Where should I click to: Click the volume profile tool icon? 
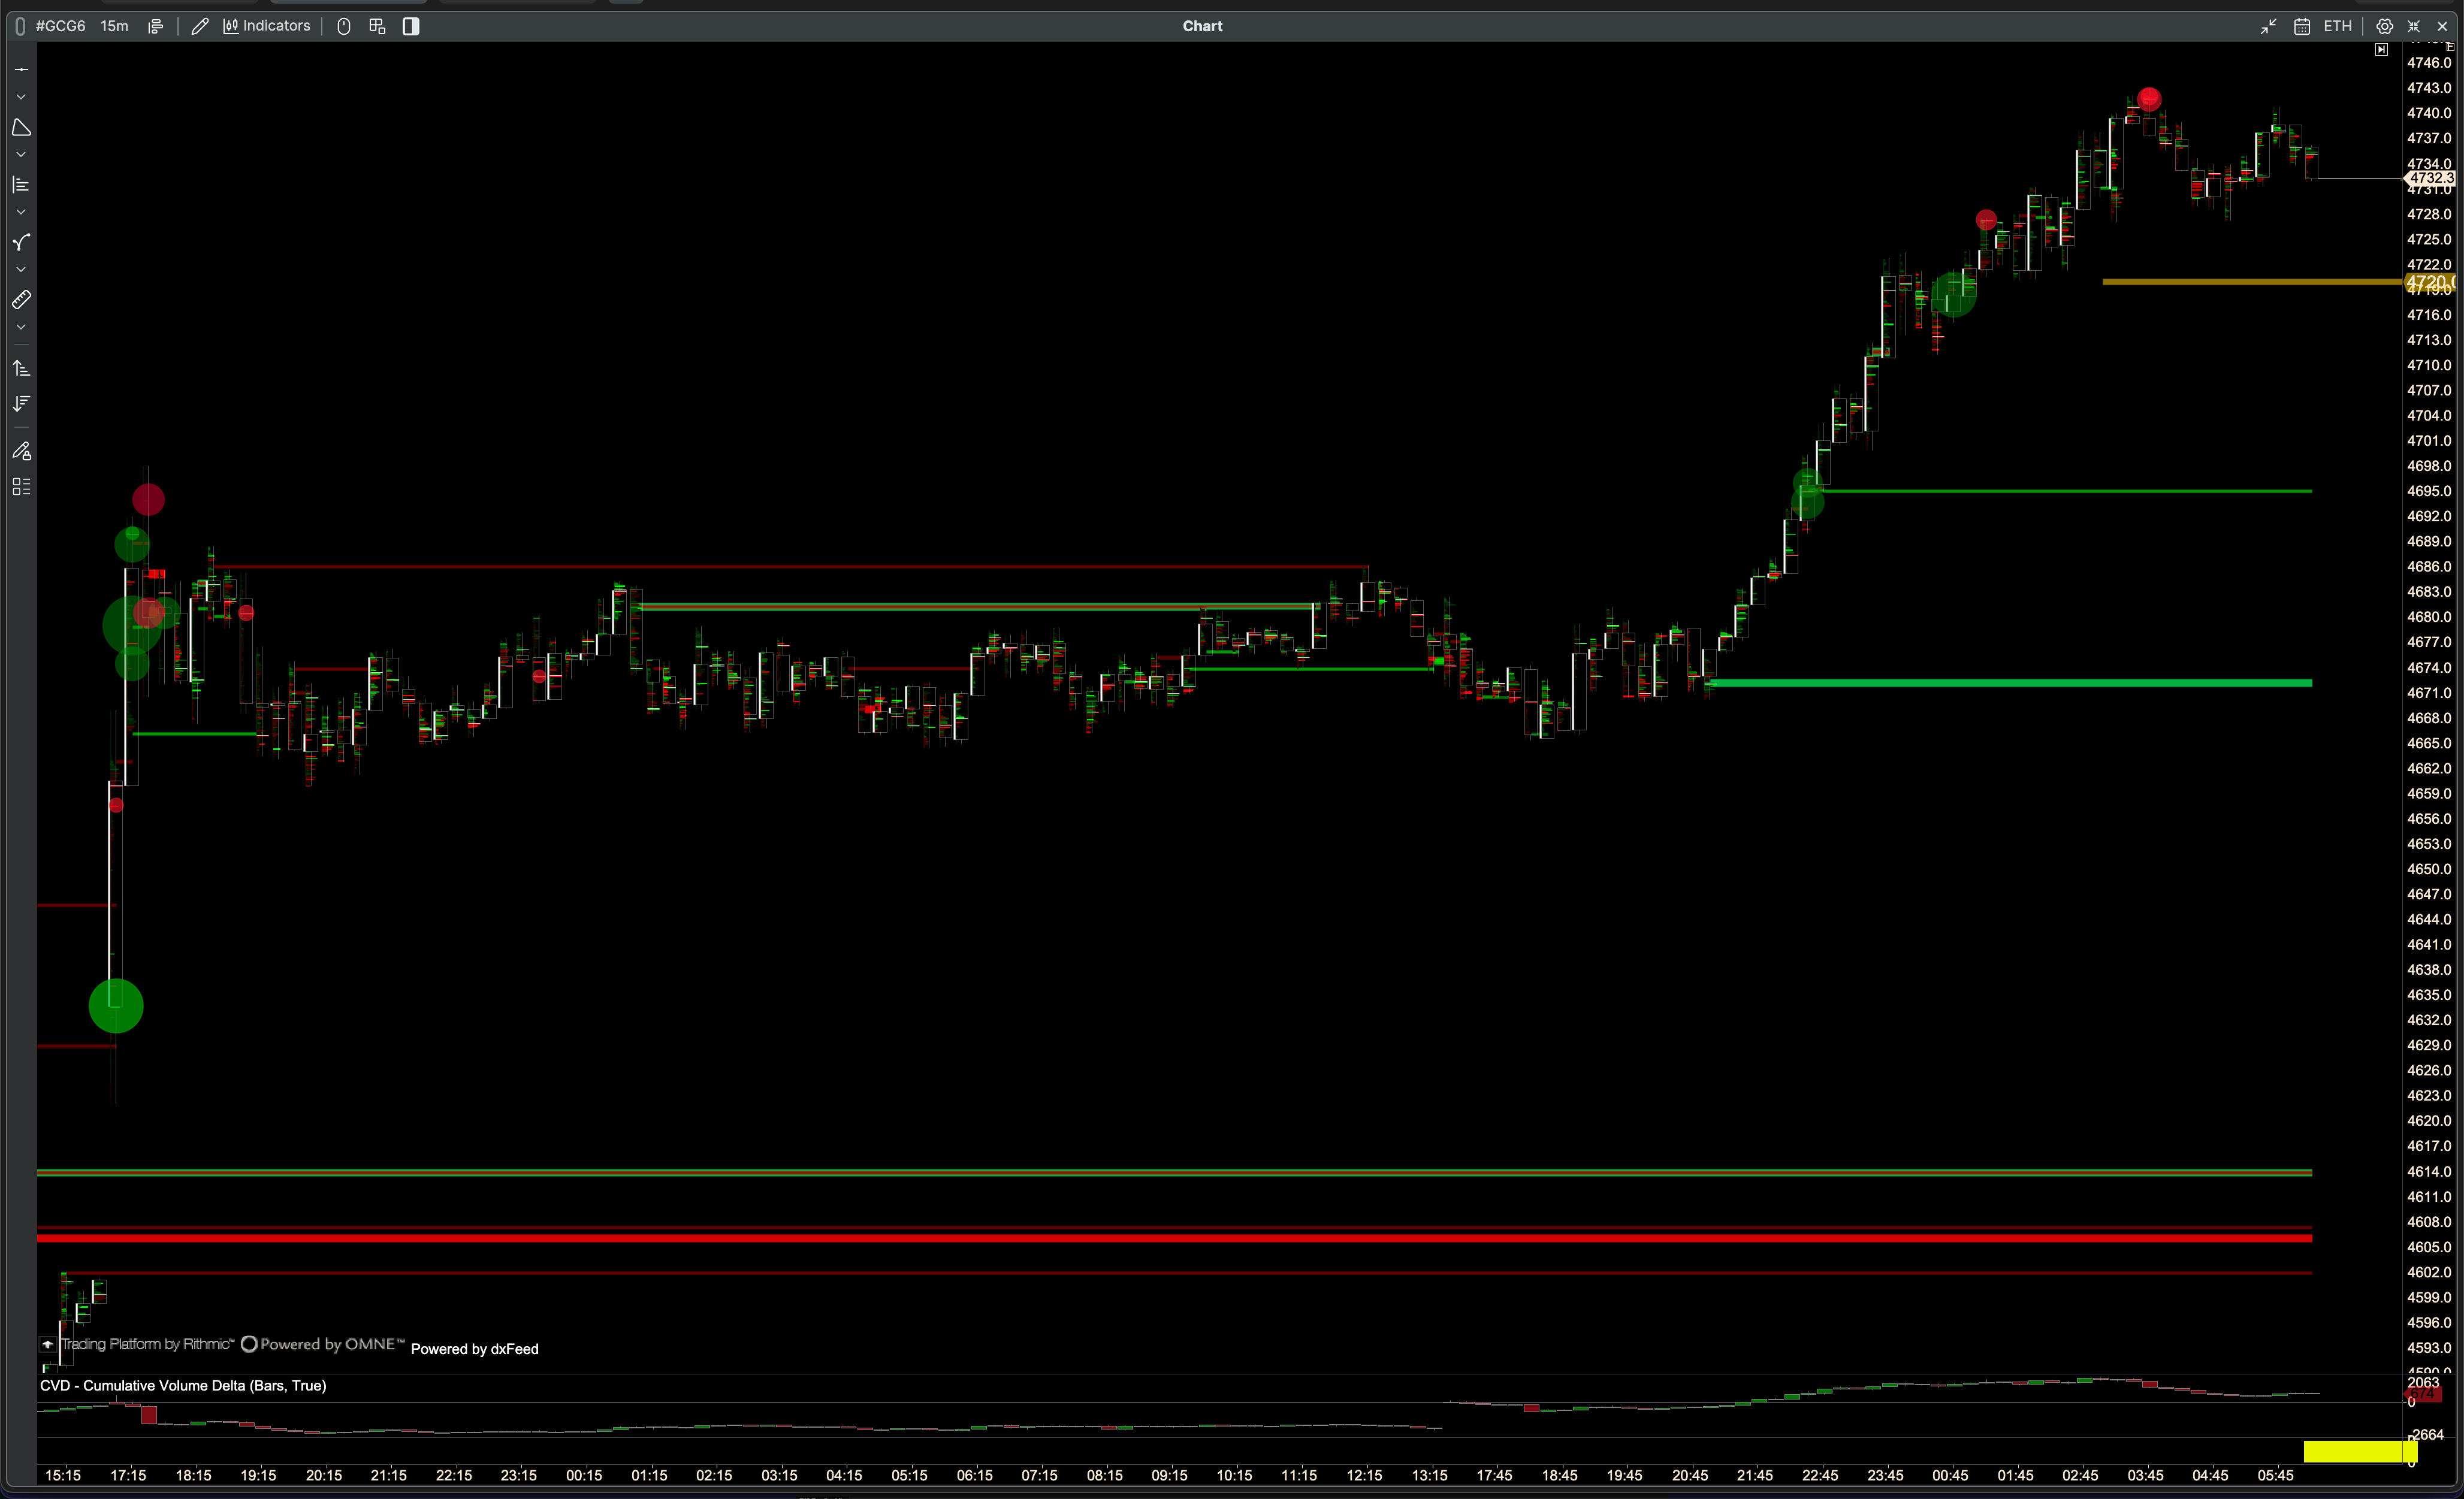(x=21, y=185)
